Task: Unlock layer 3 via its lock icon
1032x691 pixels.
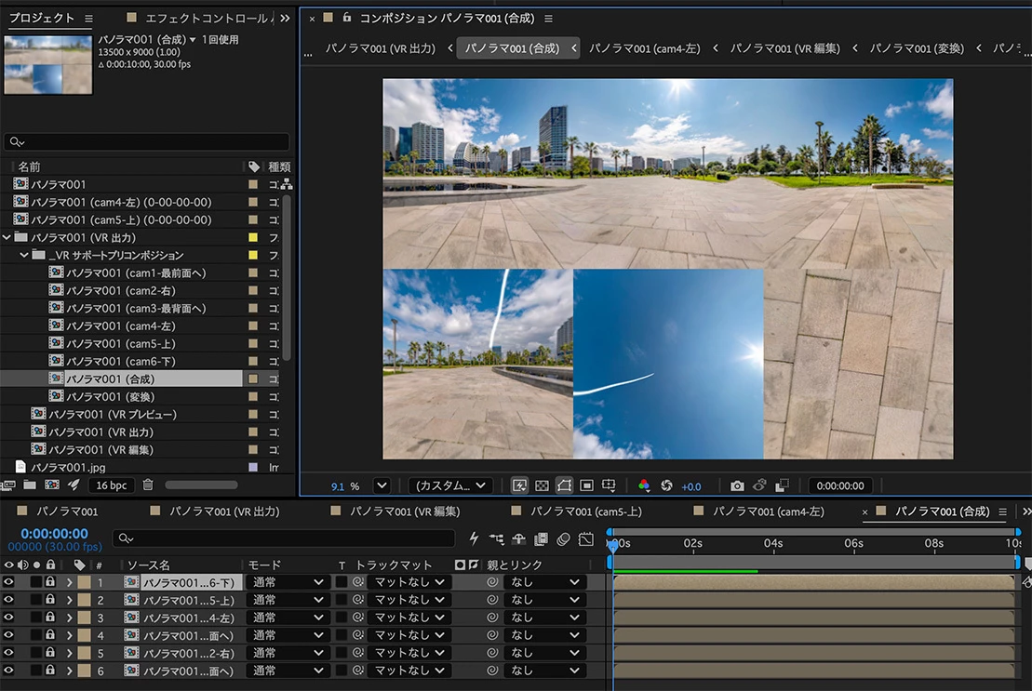Action: [x=50, y=618]
